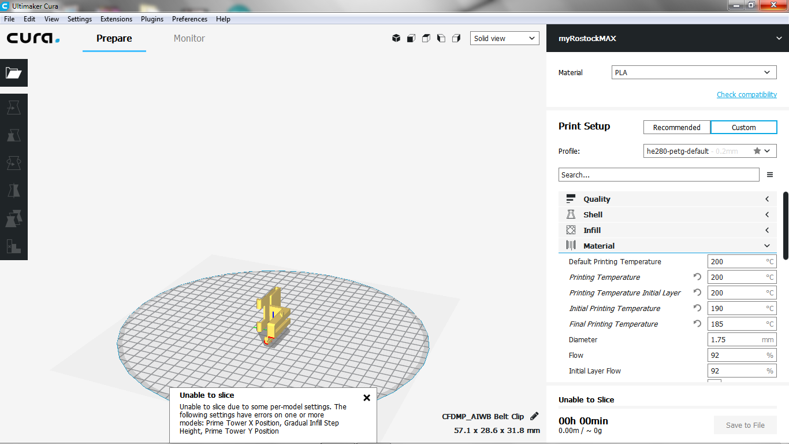Click the settings Search field

click(658, 175)
